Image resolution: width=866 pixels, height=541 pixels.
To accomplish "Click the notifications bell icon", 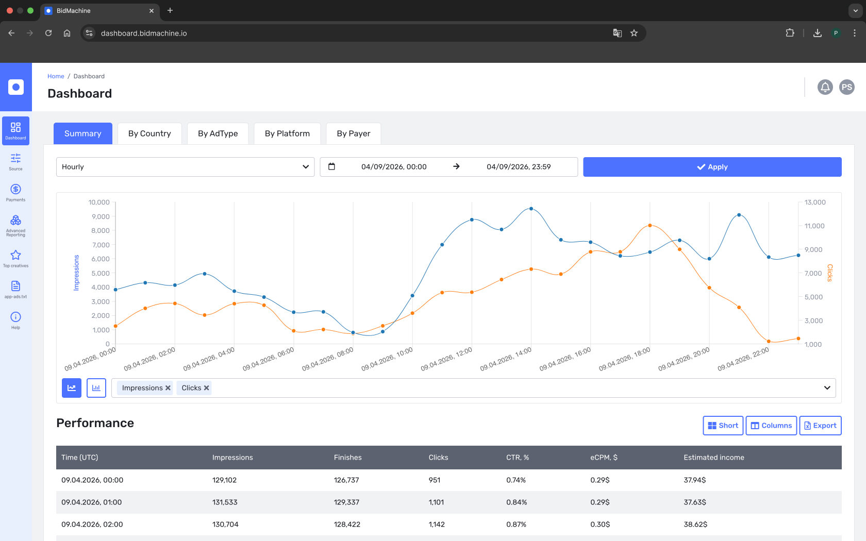I will pos(825,87).
